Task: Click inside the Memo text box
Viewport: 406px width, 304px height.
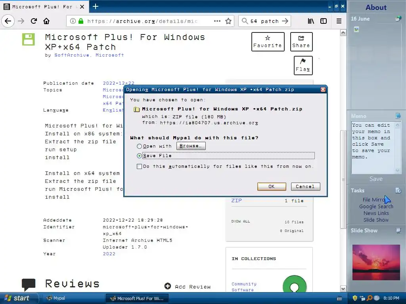Action: [373, 147]
